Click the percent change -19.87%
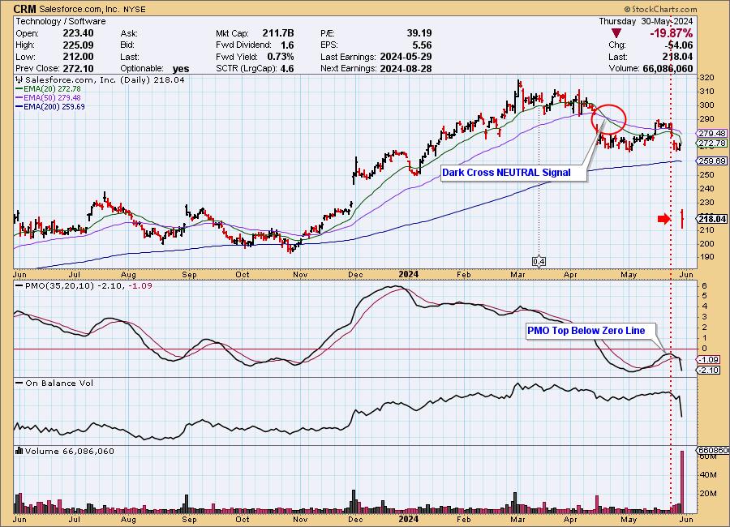The image size is (730, 527). (671, 33)
